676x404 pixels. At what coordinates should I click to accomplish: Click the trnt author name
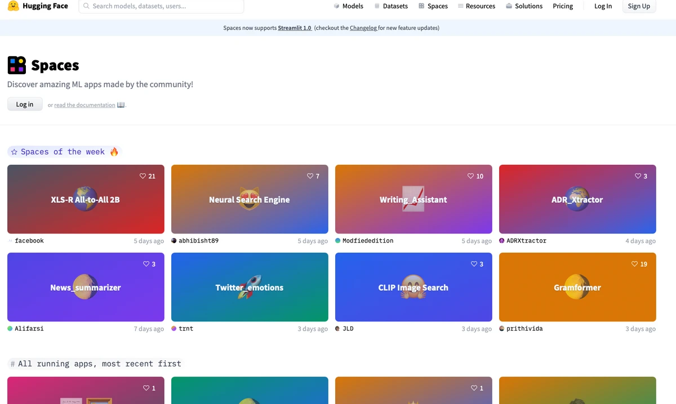(x=186, y=328)
